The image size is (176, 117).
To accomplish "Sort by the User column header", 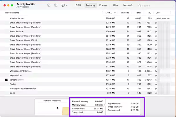I will 158,13.
